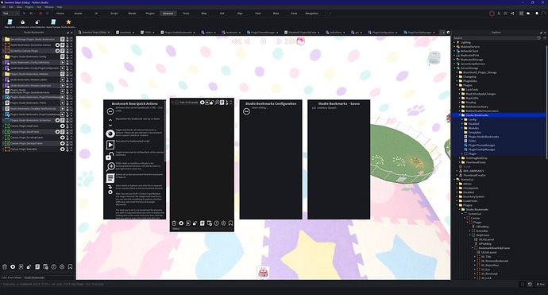The height and width of the screenshot is (295, 548).
Task: Click remove-bookmark circle icon in Quick Actions
Action: [110, 111]
